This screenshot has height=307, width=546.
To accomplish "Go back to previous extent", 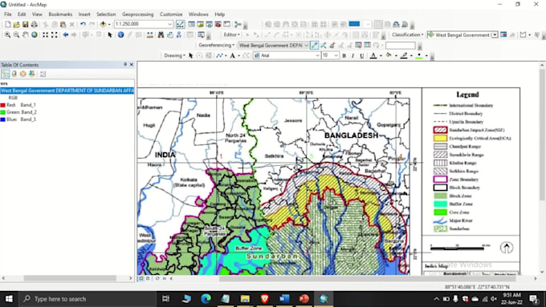I will pyautogui.click(x=66, y=34).
